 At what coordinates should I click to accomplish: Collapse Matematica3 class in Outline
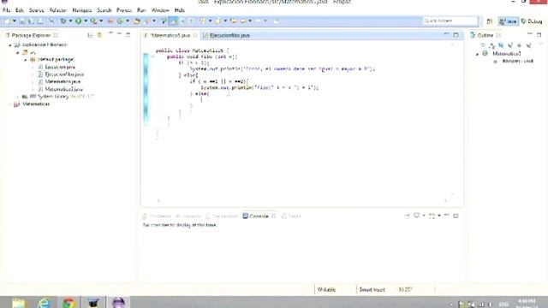point(478,54)
